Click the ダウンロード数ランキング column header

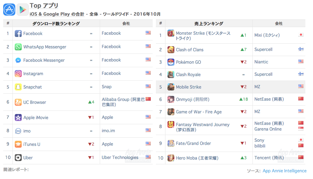pos(56,24)
